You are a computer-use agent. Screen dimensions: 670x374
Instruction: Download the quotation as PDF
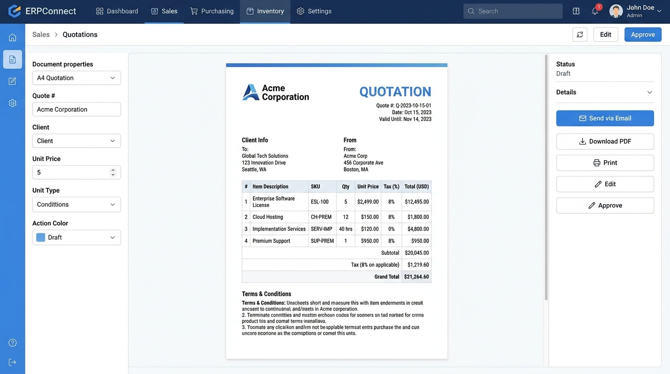tap(605, 141)
